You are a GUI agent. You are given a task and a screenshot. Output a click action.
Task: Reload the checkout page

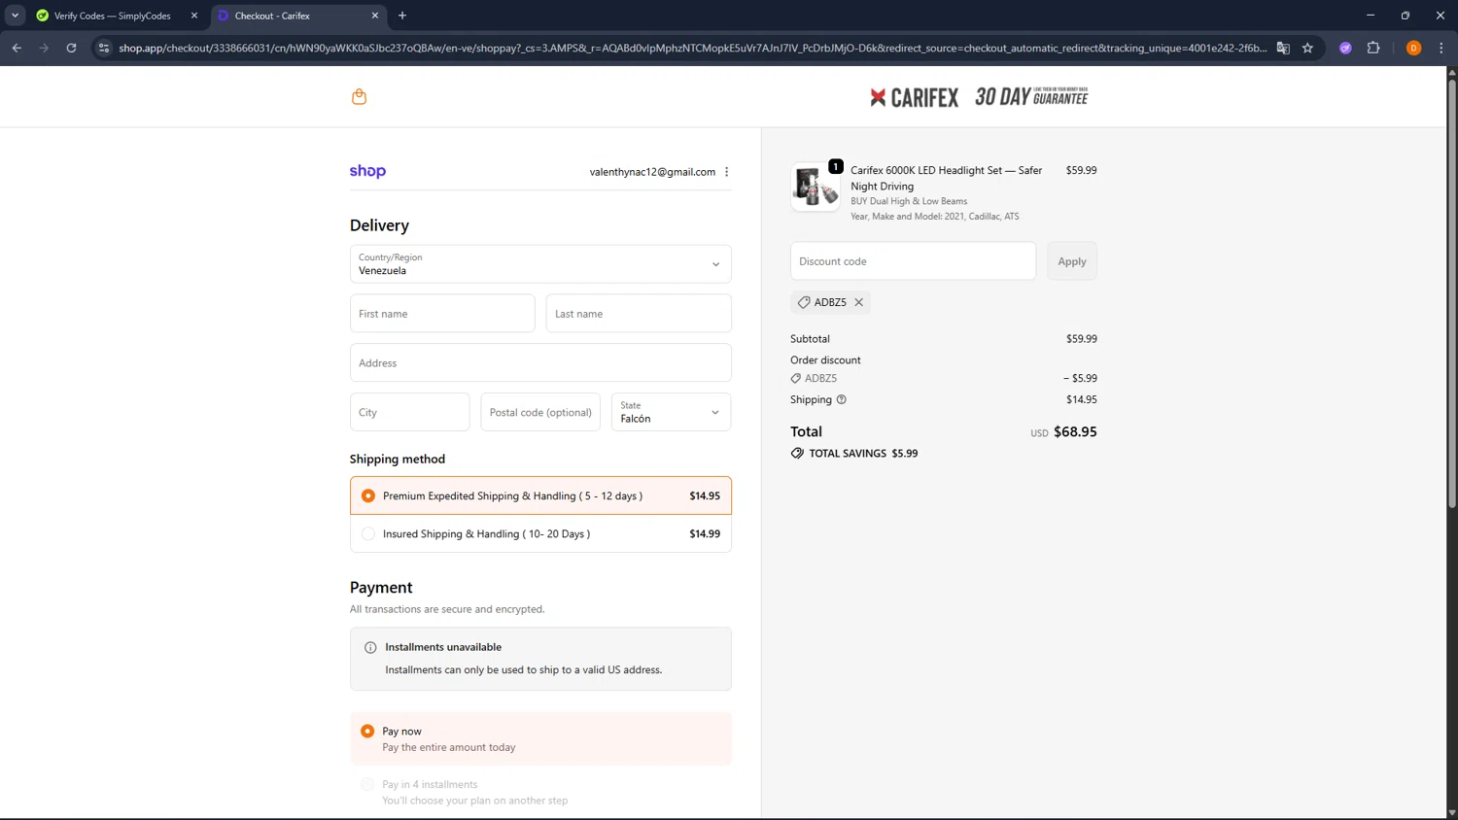(71, 48)
